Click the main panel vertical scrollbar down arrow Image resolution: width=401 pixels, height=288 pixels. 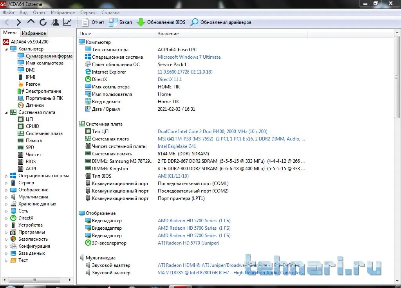coord(397,281)
